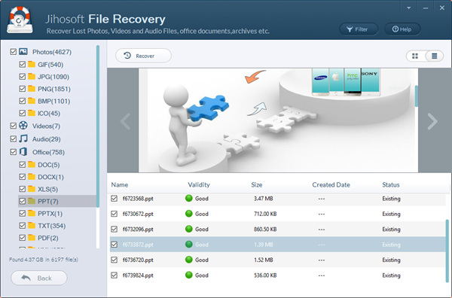
Task: Click the Photos category picture icon
Action: pyautogui.click(x=23, y=51)
